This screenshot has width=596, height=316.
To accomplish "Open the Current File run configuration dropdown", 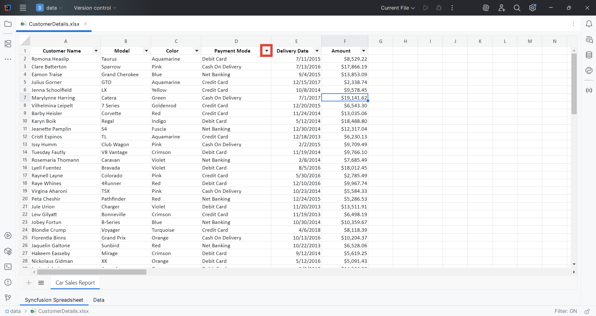I will (x=397, y=8).
